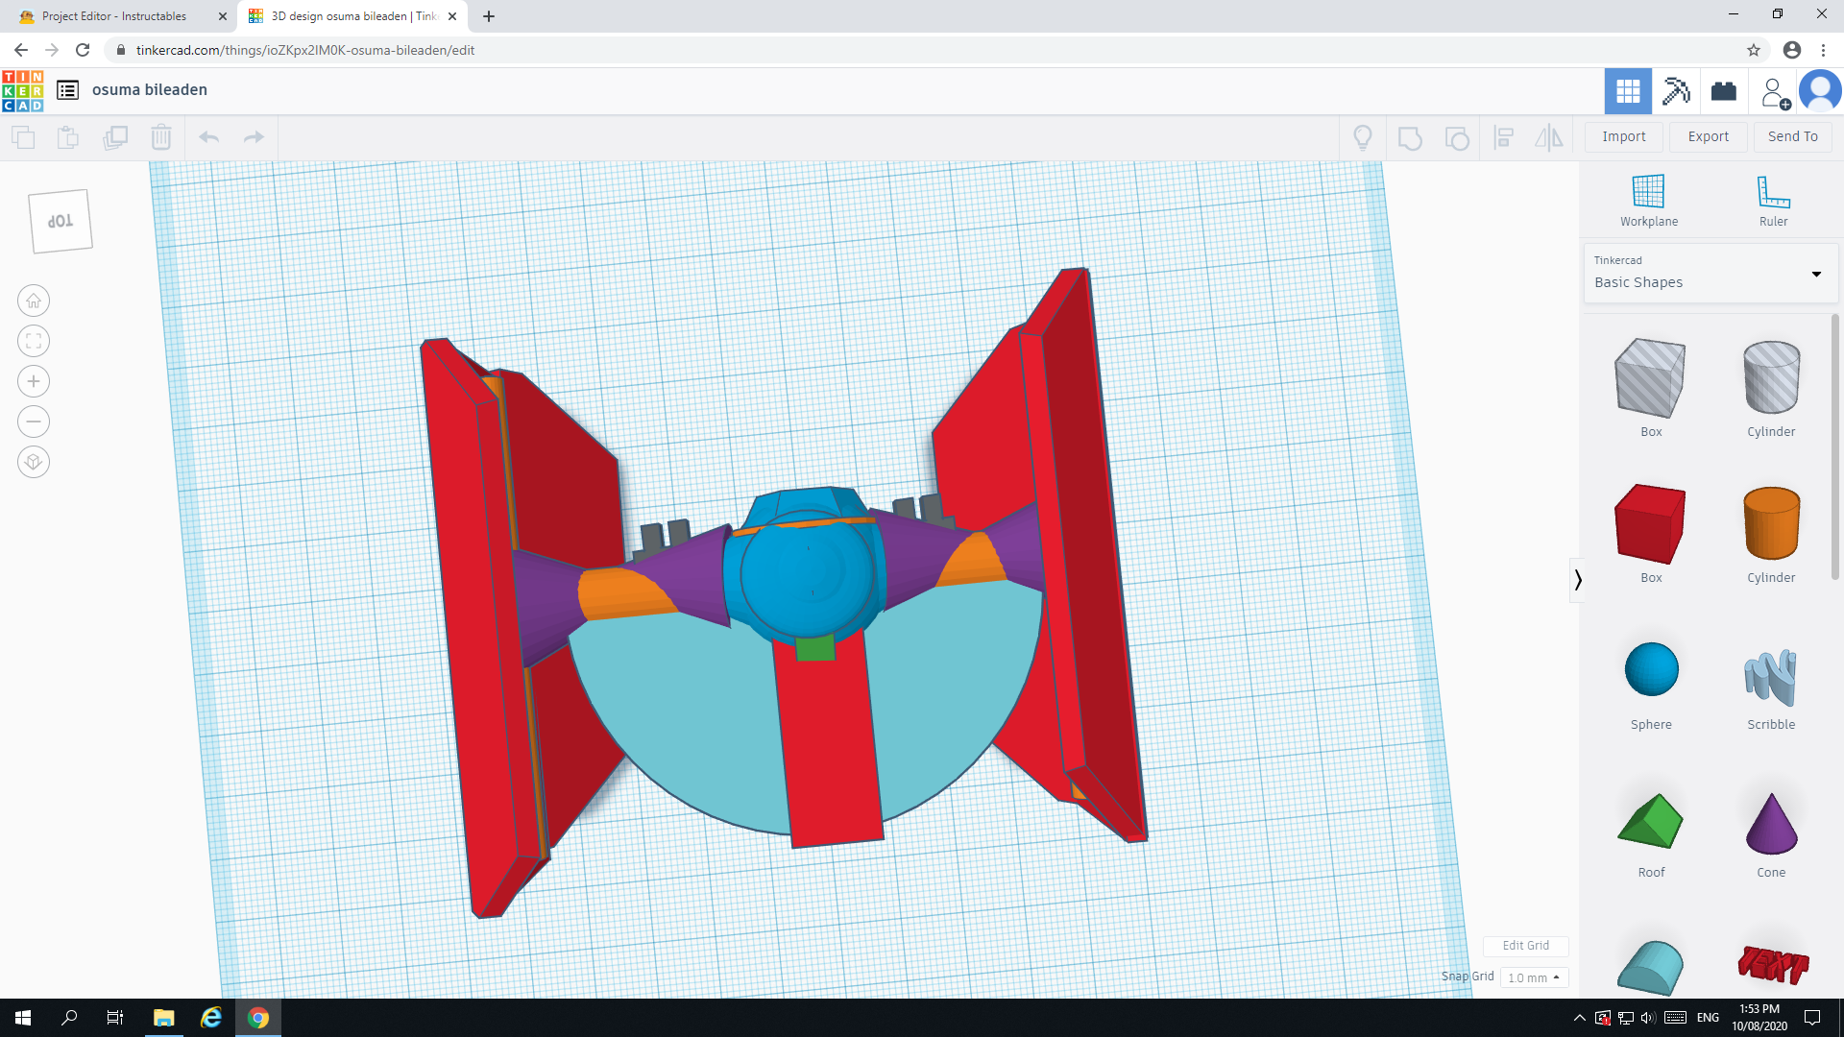1844x1037 pixels.
Task: Collapse the shapes panel arrow
Action: pyautogui.click(x=1577, y=580)
